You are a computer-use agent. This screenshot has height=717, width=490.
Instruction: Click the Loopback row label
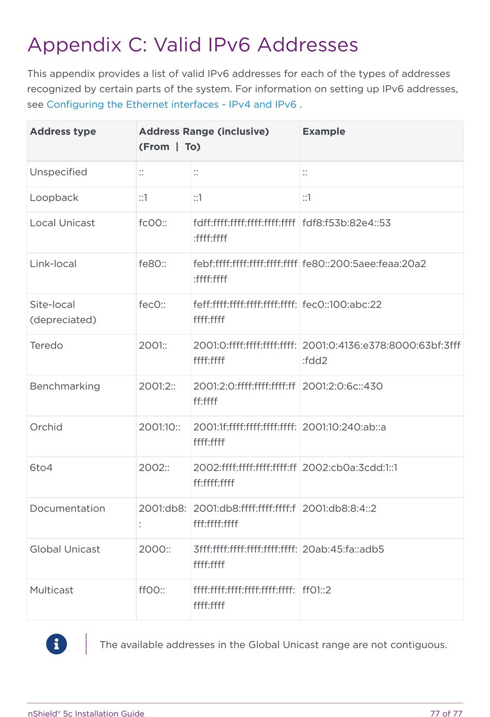coord(54,198)
